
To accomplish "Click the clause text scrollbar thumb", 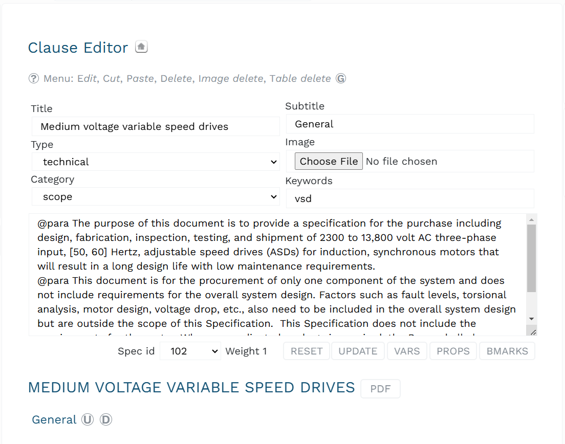I will tap(532, 258).
